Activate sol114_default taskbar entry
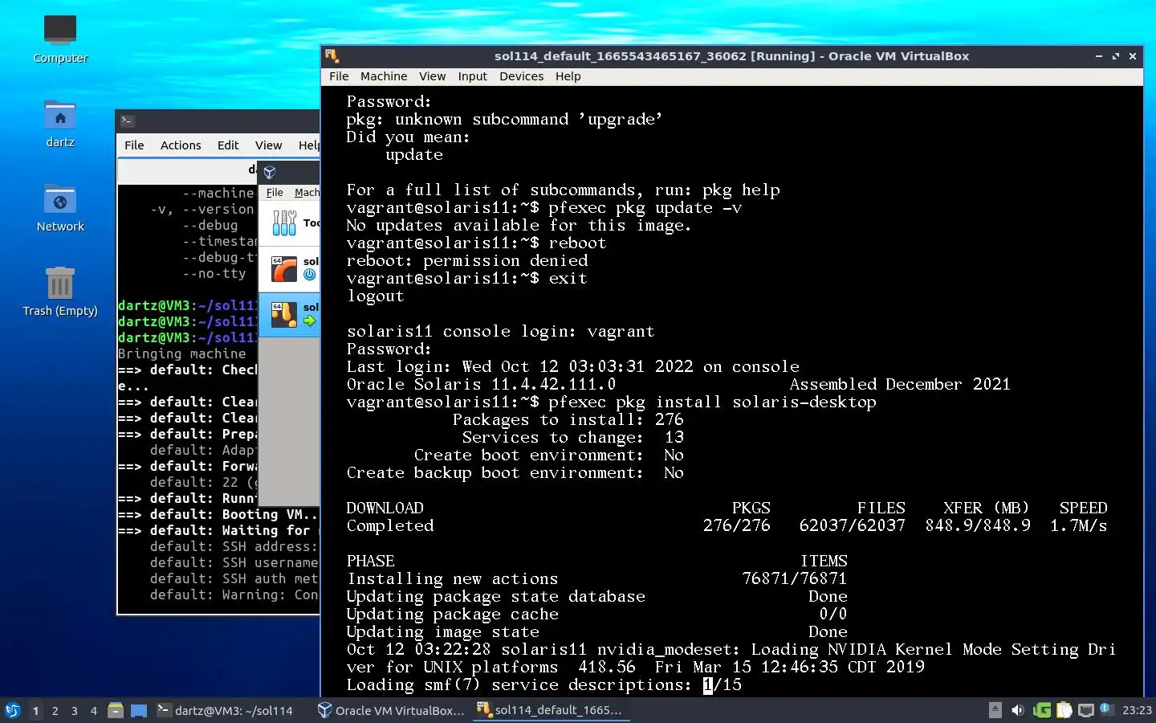 (x=551, y=710)
